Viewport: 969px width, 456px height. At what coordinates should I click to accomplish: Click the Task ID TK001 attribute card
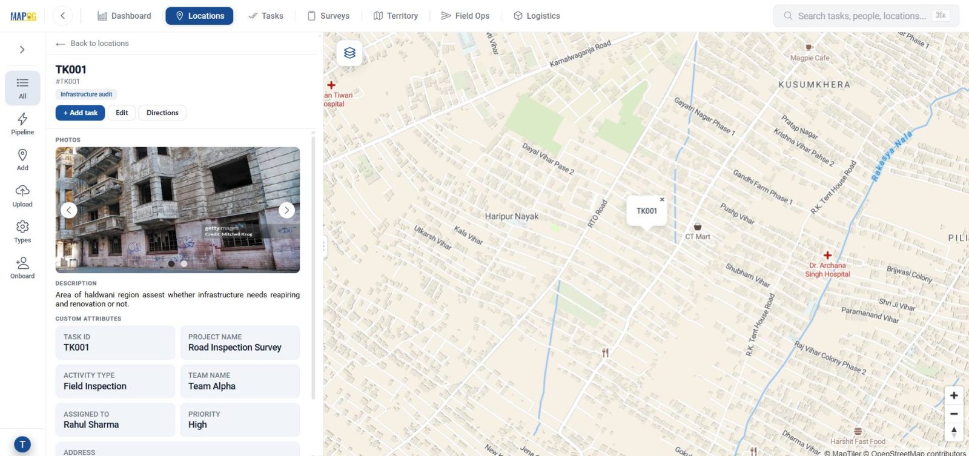point(115,343)
